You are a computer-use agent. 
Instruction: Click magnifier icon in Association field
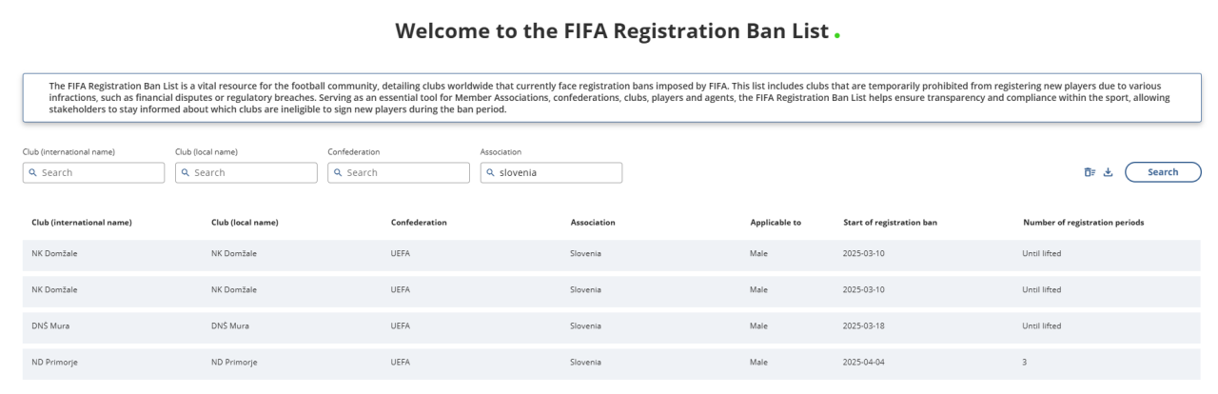point(489,172)
